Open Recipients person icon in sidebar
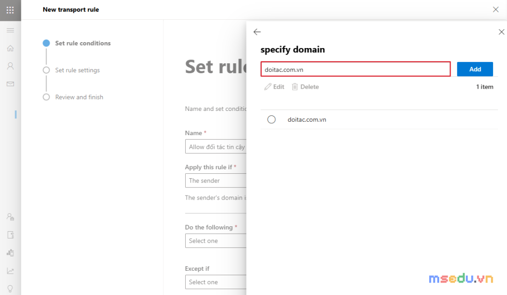This screenshot has height=295, width=507. tap(10, 66)
